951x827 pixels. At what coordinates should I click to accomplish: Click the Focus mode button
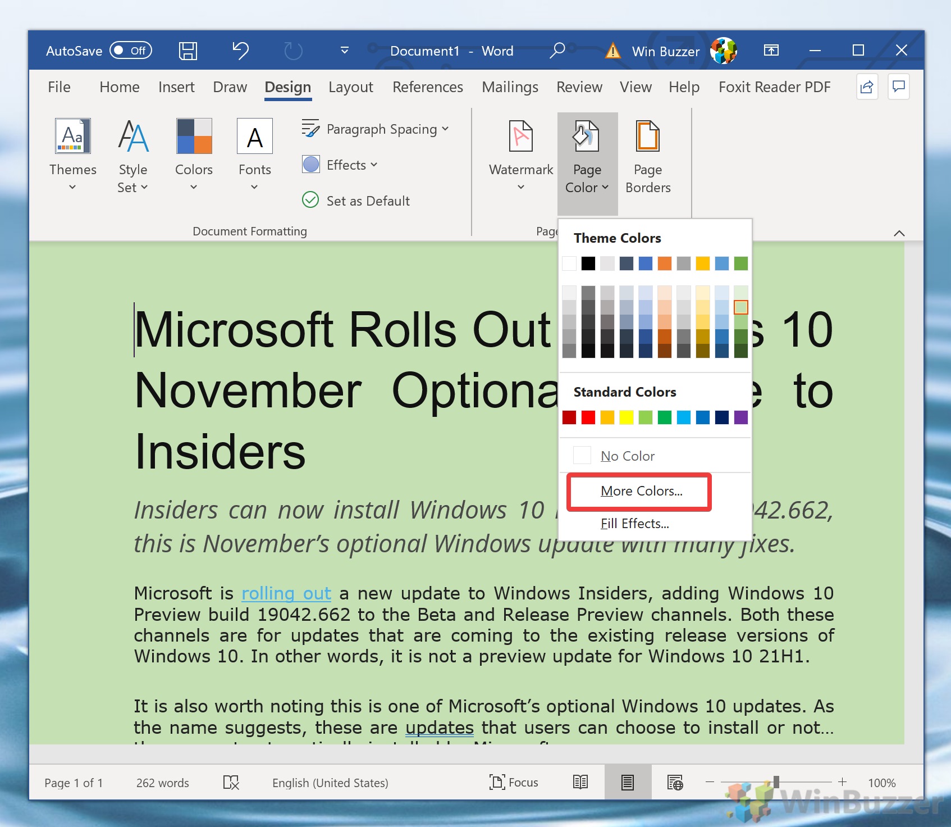(x=514, y=782)
